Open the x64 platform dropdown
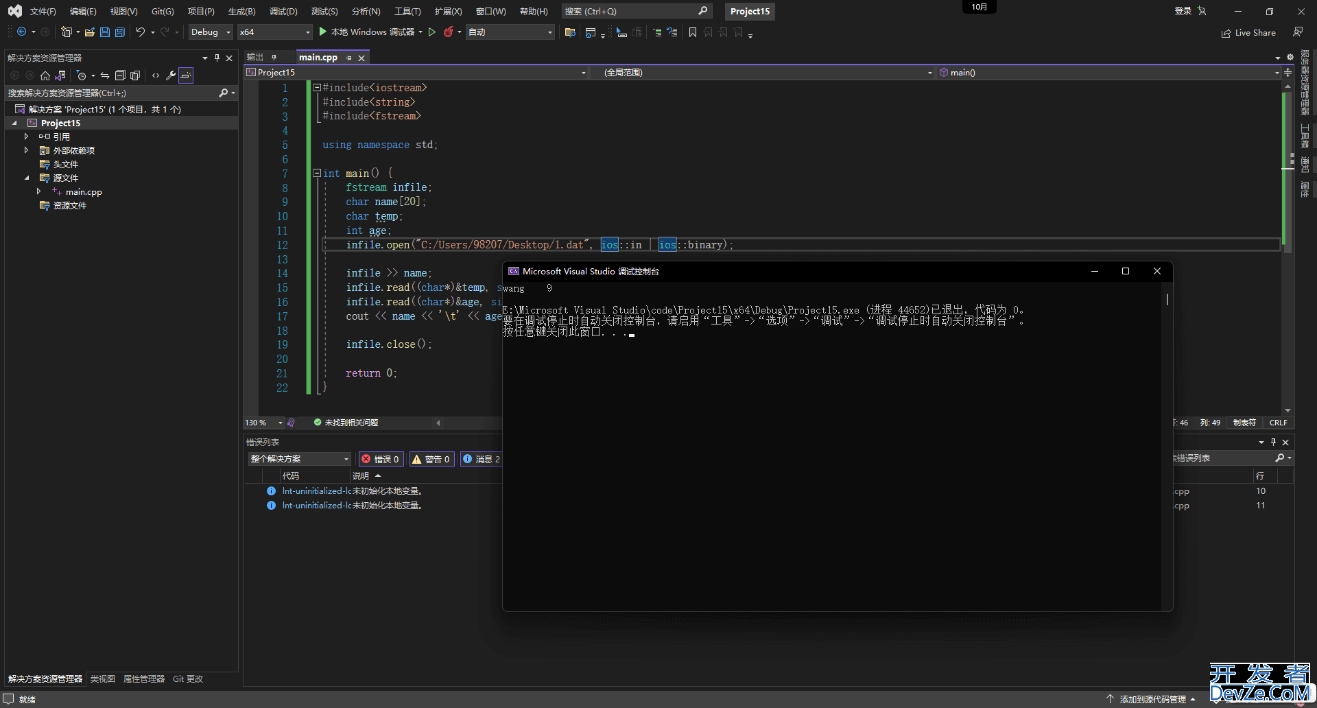1317x708 pixels. 274,32
